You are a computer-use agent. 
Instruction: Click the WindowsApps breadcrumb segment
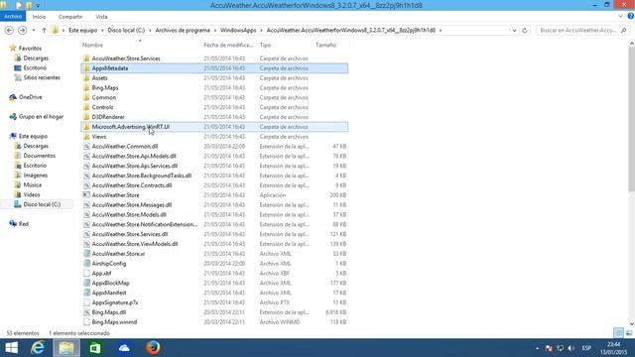coord(238,31)
